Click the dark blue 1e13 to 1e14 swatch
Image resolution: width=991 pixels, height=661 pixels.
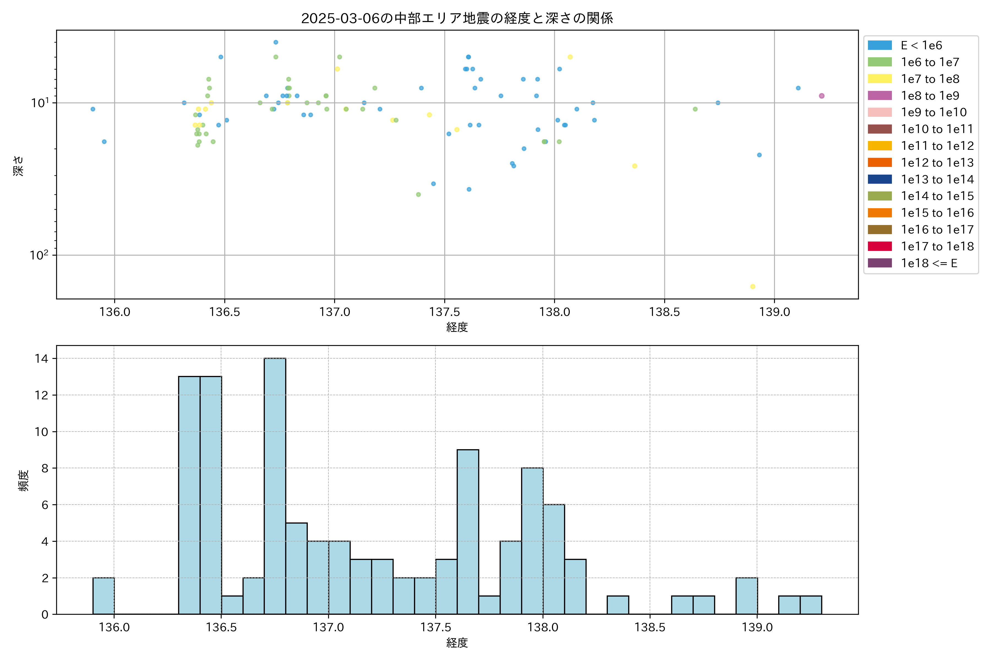[x=880, y=179]
